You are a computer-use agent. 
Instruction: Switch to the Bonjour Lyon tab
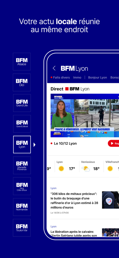click(x=97, y=77)
